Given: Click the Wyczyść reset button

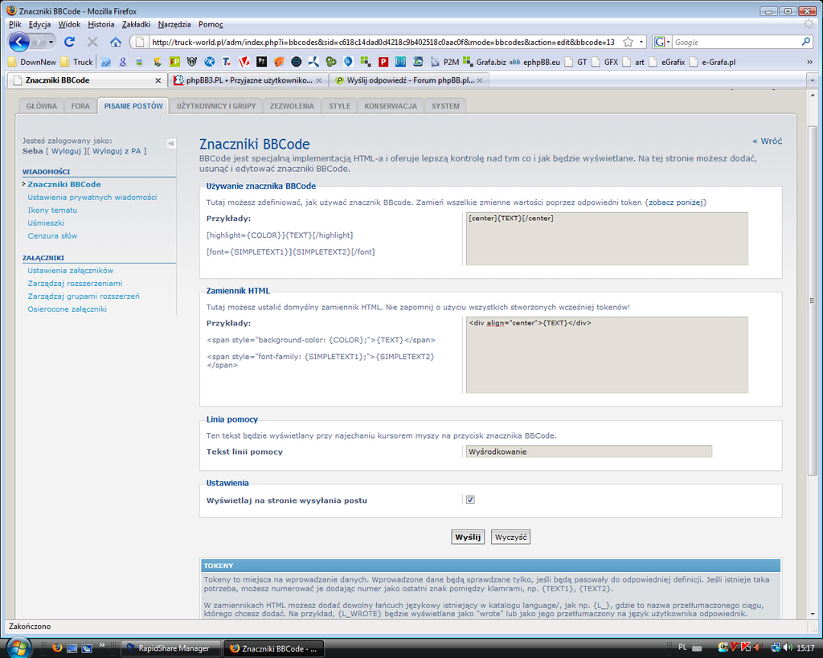Looking at the screenshot, I should [x=510, y=537].
